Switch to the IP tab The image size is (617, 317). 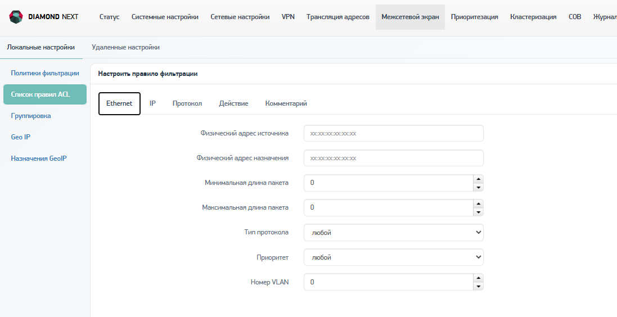click(x=152, y=103)
